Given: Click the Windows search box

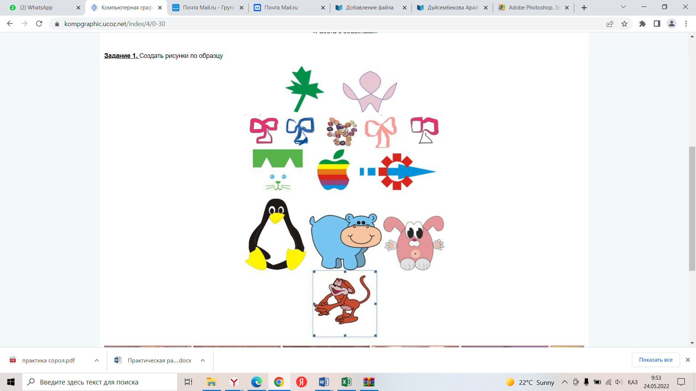Looking at the screenshot, I should point(100,382).
